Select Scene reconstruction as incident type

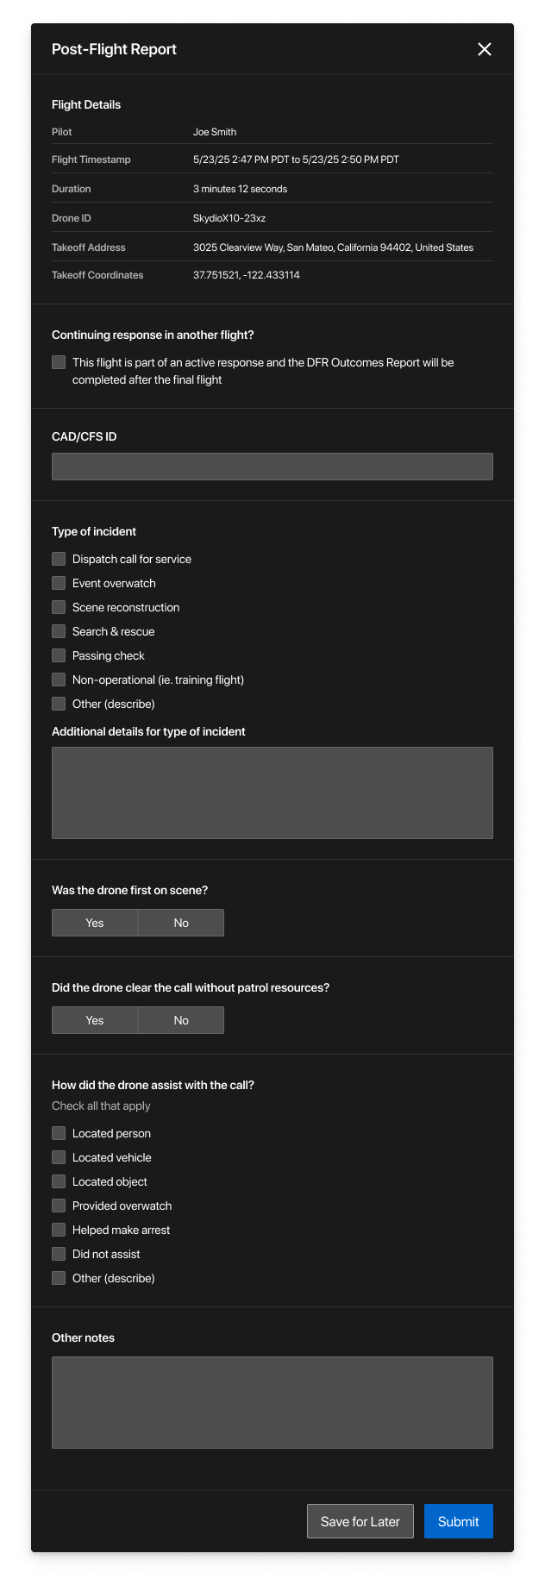(59, 607)
